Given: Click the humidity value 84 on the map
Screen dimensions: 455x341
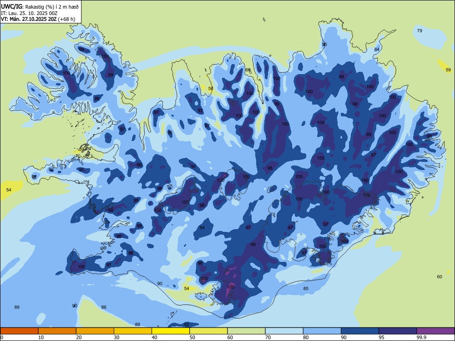Looking at the screenshot, I should (377, 49).
